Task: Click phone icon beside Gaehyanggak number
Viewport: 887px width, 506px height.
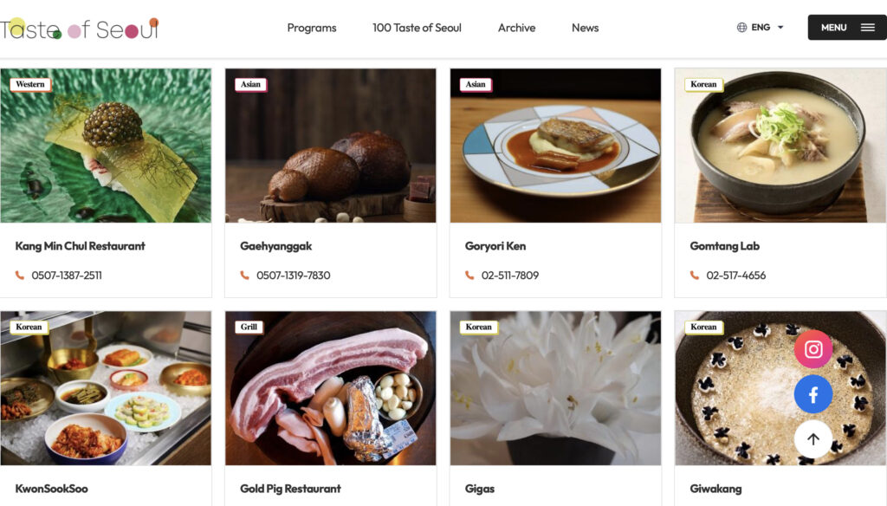Action: (x=244, y=275)
